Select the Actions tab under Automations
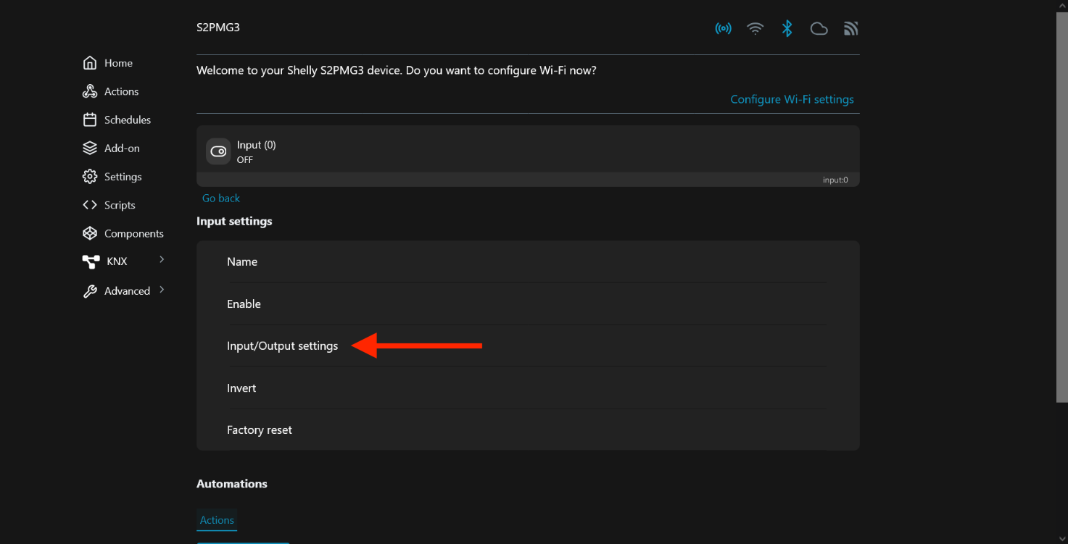 click(x=217, y=520)
